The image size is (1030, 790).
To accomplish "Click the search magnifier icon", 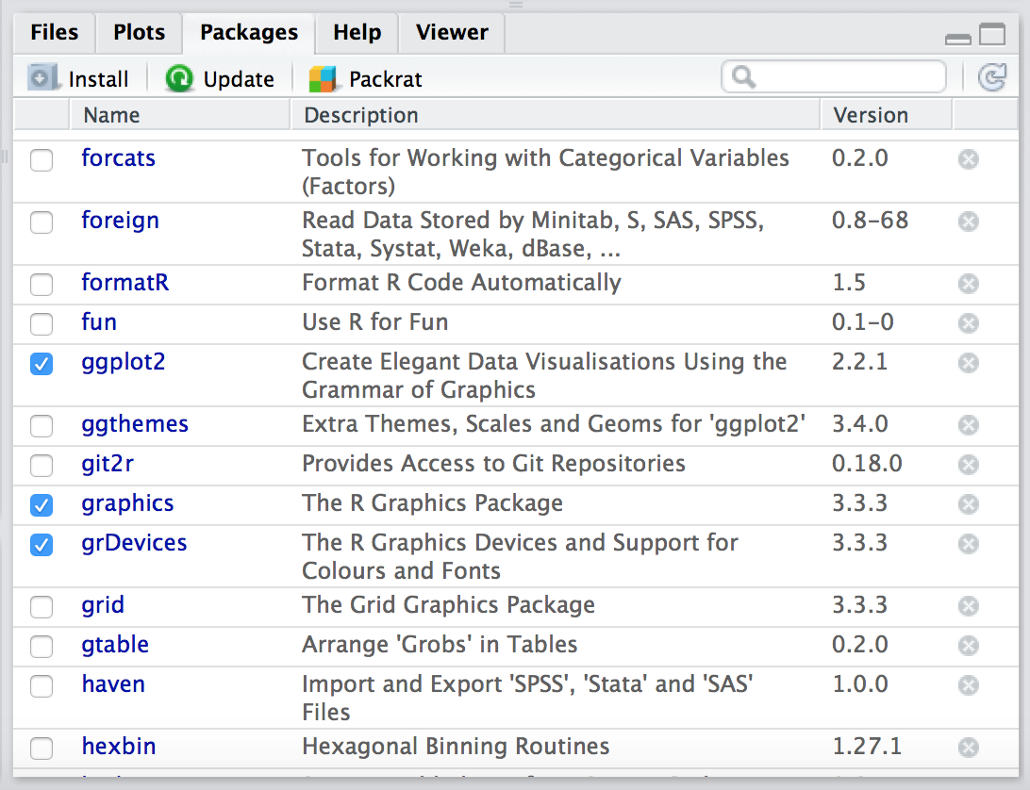I will point(743,77).
